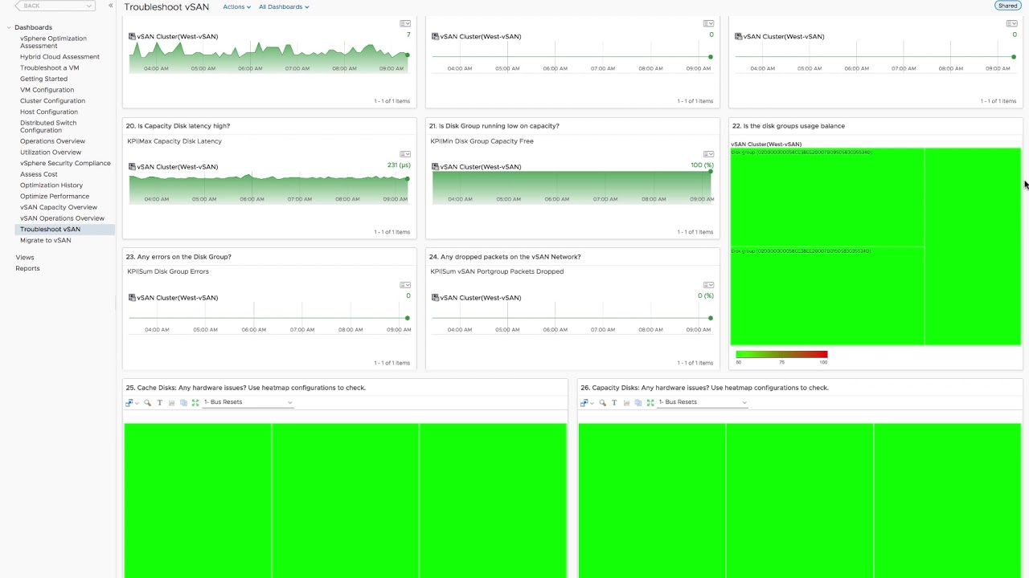1029x578 pixels.
Task: Open the Migrate to vSAN dashboard
Action: click(x=45, y=240)
